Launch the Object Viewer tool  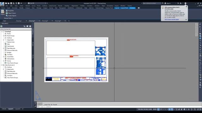(x=11, y=13)
